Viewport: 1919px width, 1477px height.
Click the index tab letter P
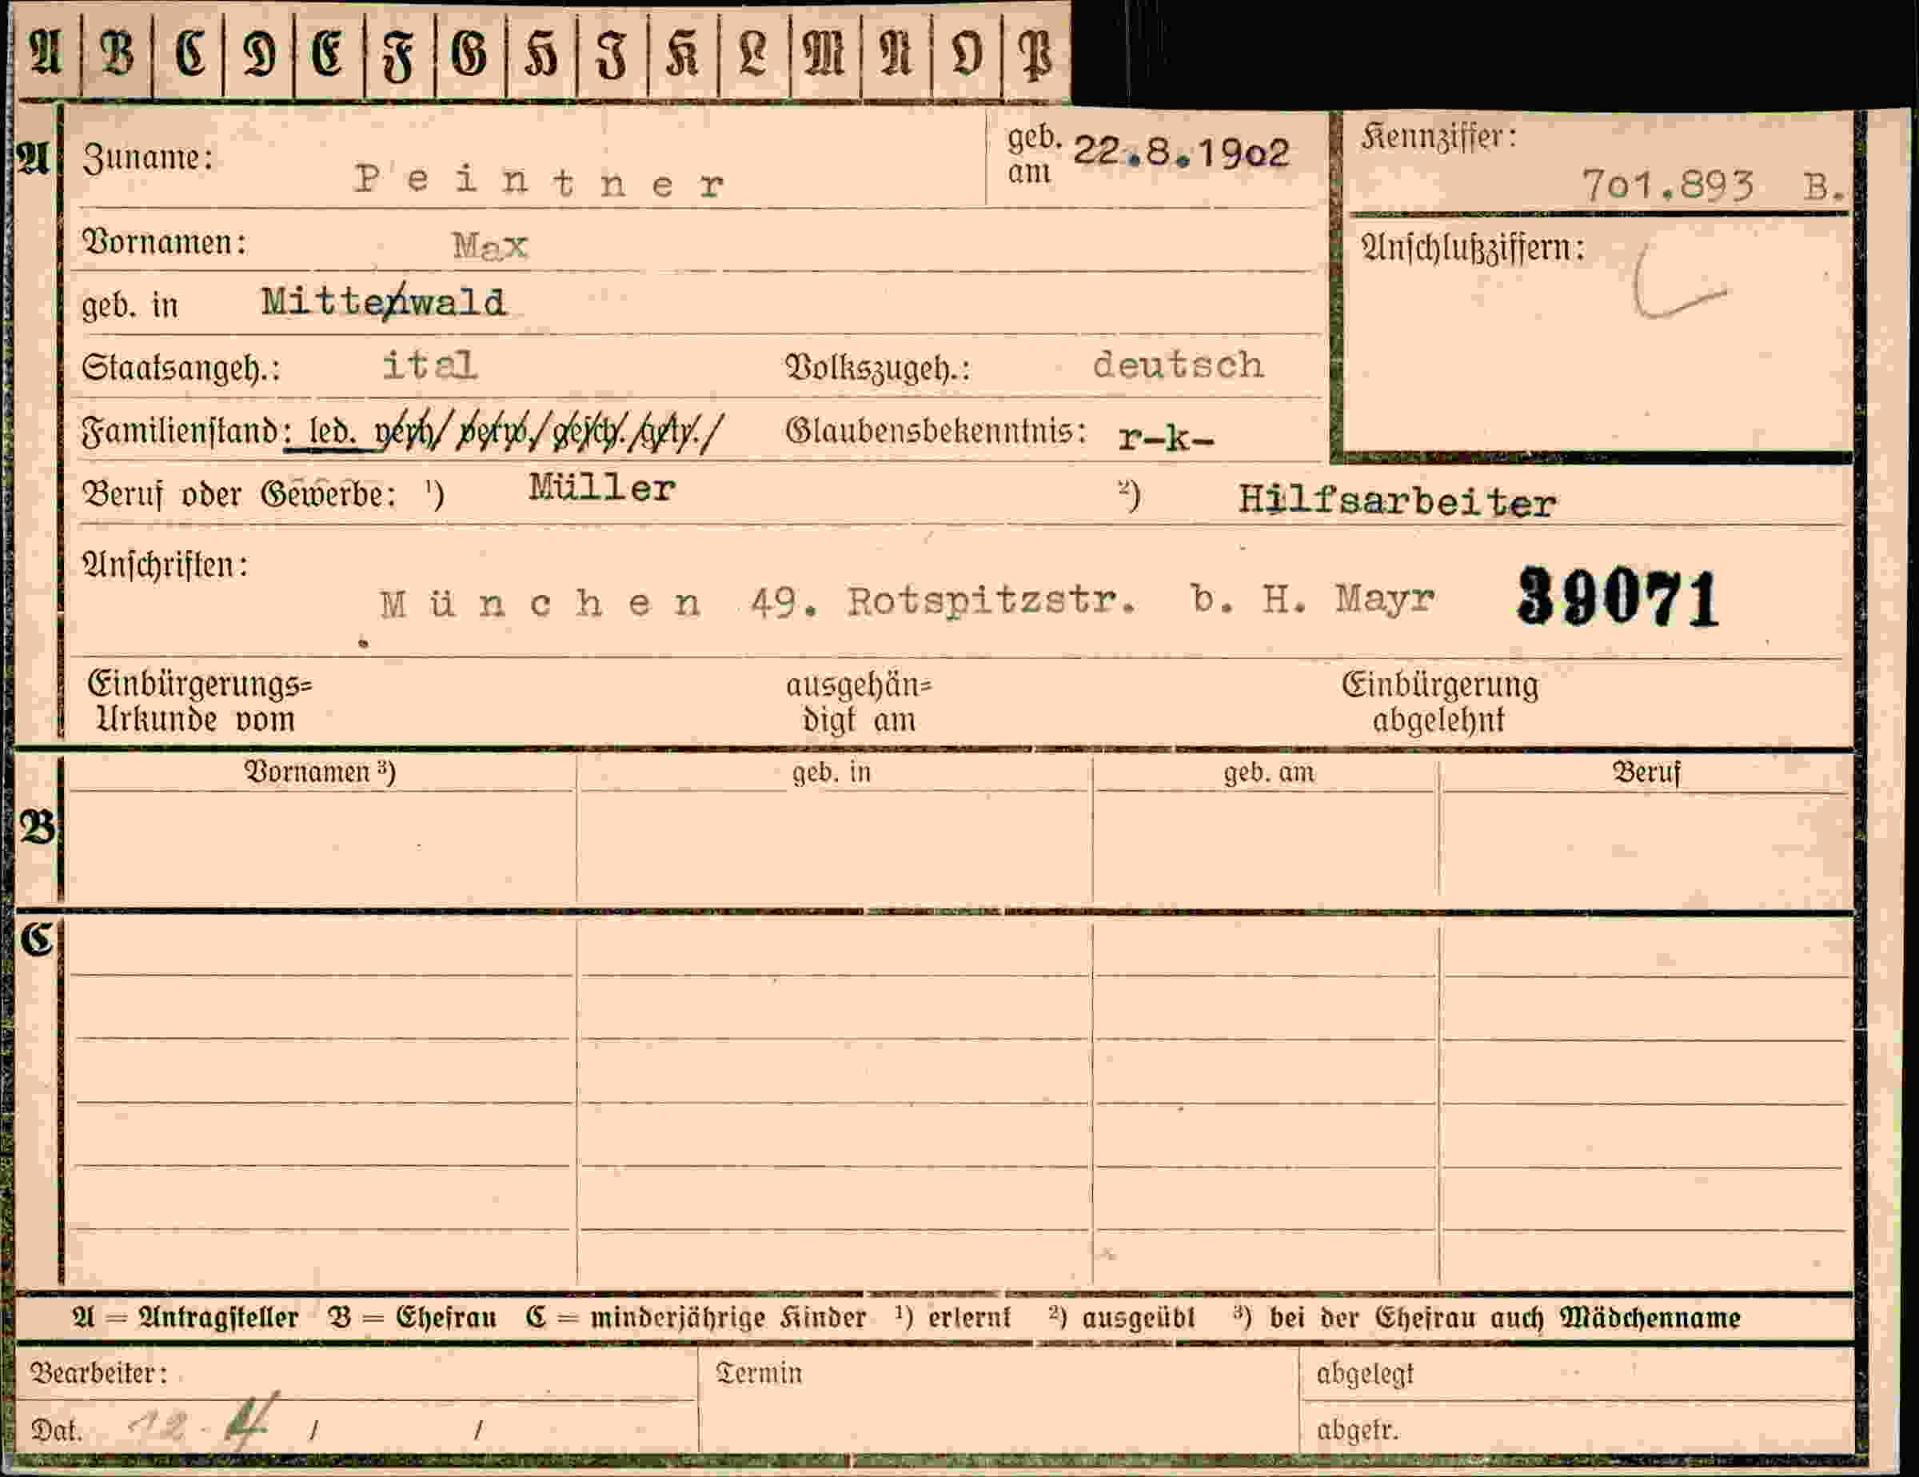pos(1036,55)
